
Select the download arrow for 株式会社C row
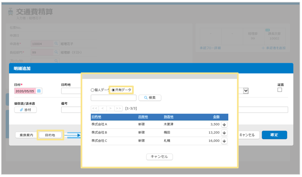pyautogui.click(x=224, y=141)
